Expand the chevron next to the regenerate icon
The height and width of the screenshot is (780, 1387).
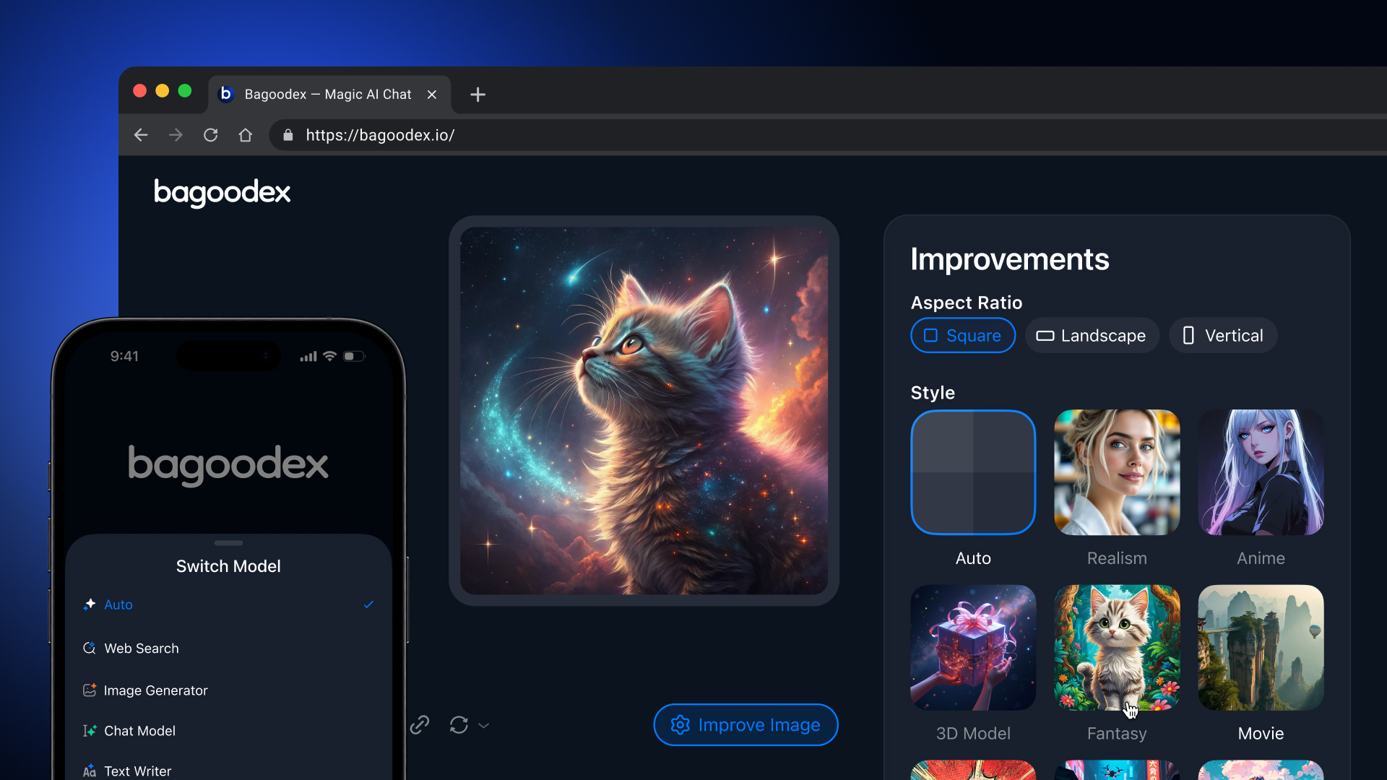tap(484, 725)
